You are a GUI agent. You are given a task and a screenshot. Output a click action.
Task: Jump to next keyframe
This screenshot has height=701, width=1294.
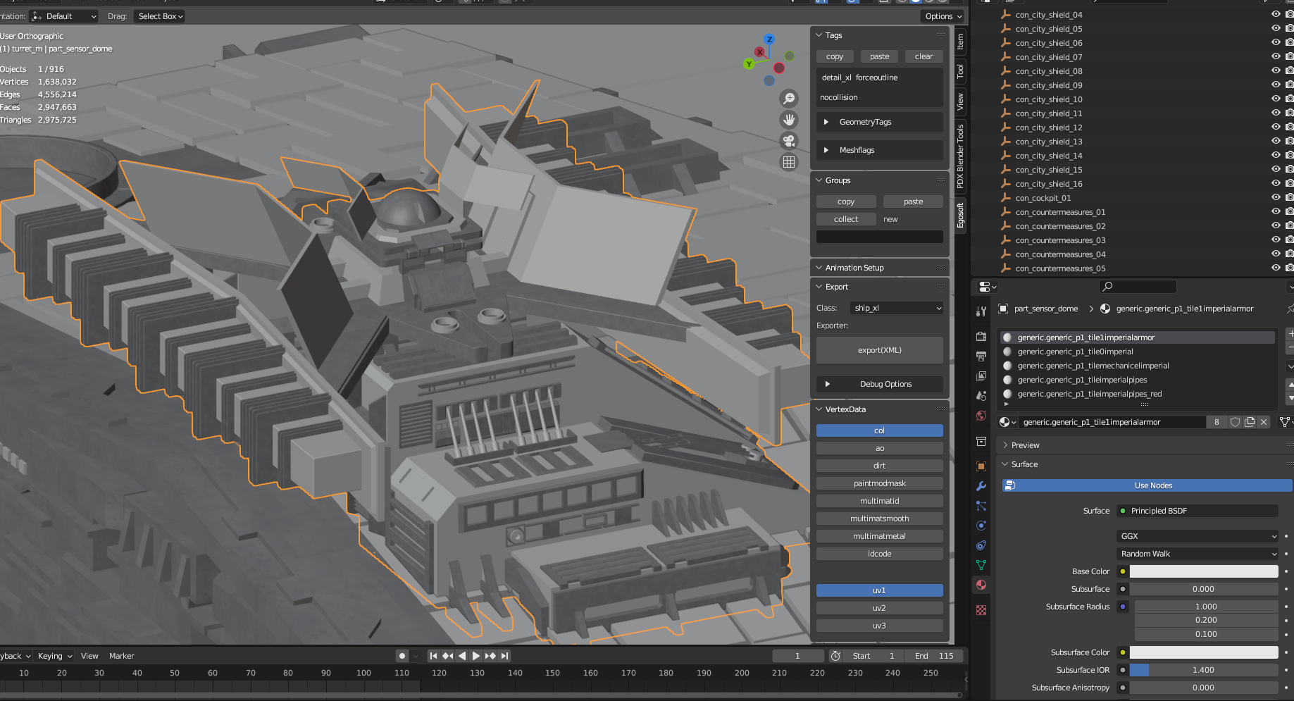click(490, 656)
